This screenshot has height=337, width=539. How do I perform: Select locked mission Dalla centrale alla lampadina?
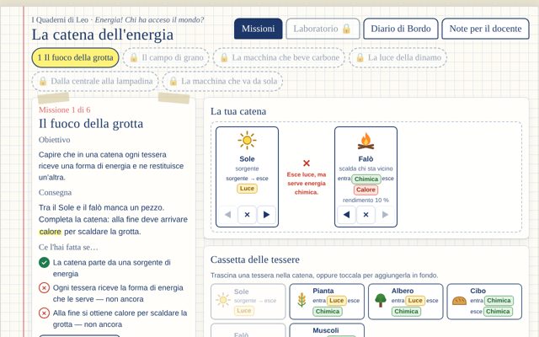[x=95, y=81]
